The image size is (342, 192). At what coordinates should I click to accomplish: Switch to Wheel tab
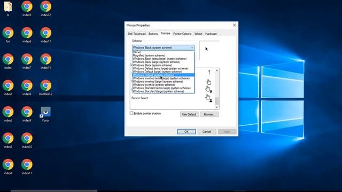click(198, 34)
